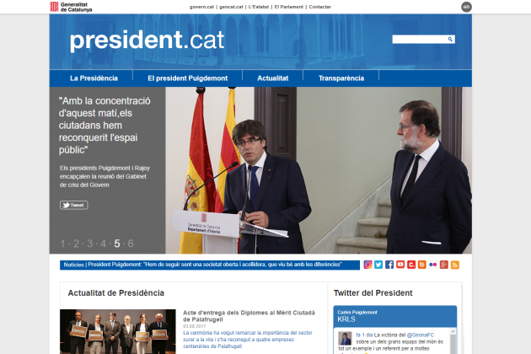
Task: Open the Actualitat menu
Action: click(x=272, y=78)
